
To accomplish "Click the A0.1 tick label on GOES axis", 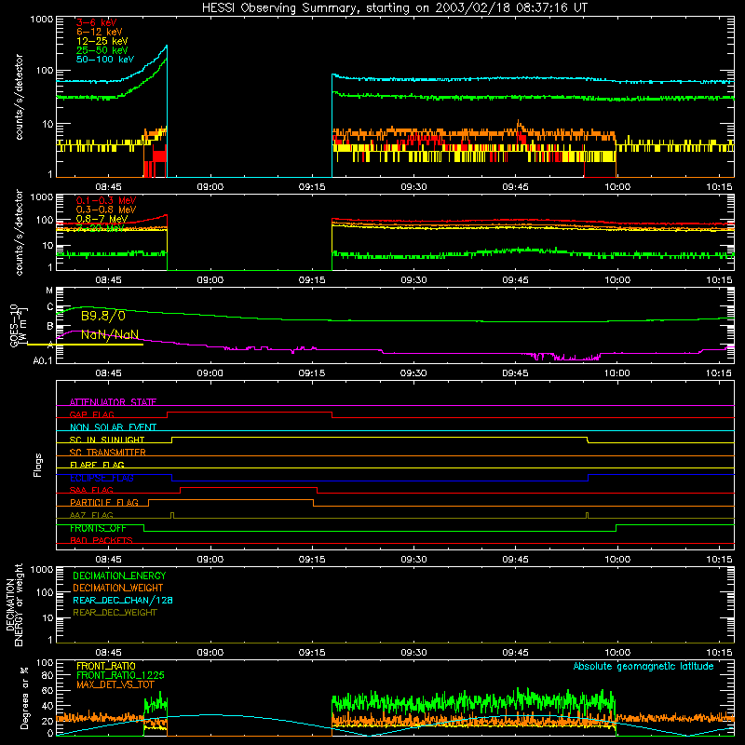I will pyautogui.click(x=43, y=361).
